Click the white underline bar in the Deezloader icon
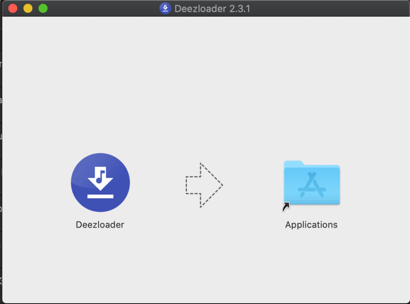 (100, 196)
